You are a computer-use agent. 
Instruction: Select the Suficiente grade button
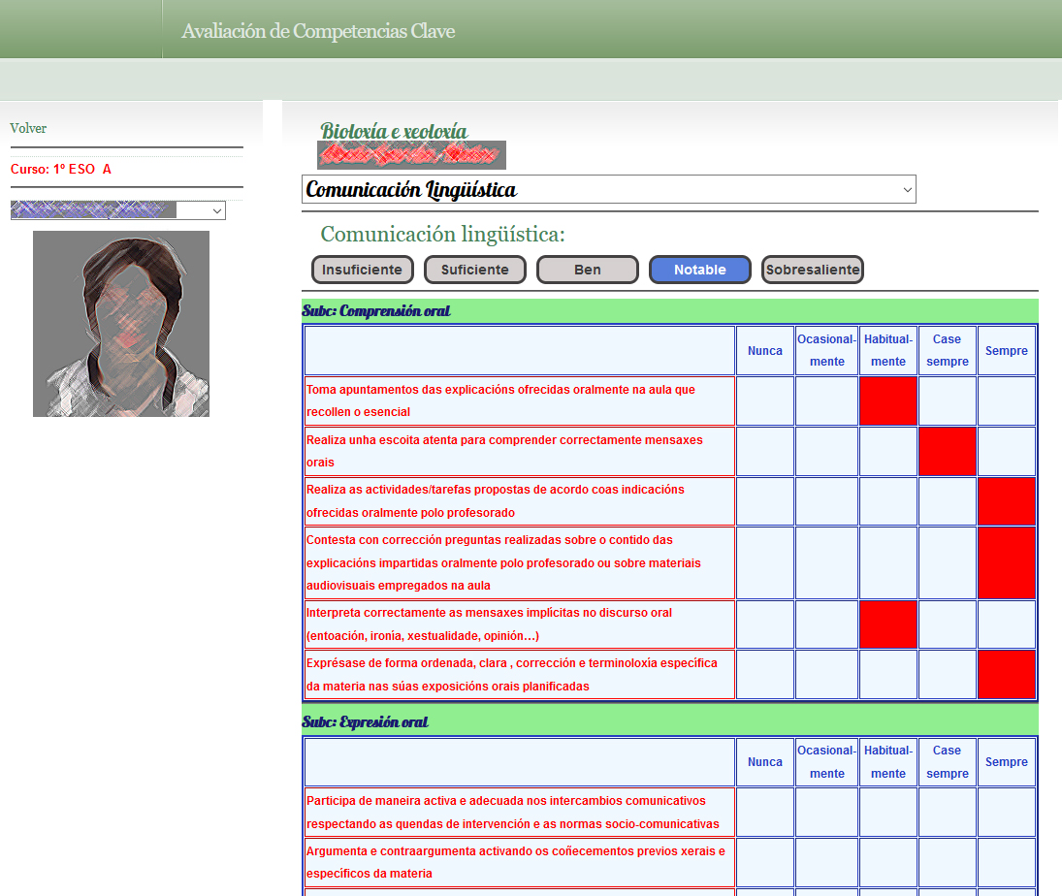[x=474, y=270]
